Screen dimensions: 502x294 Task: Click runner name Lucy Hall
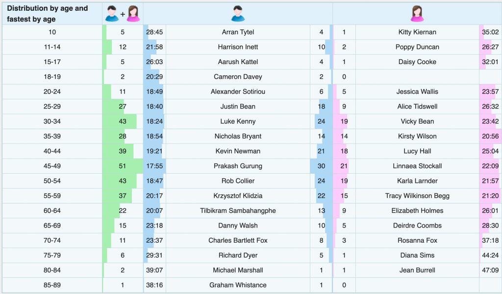417,151
